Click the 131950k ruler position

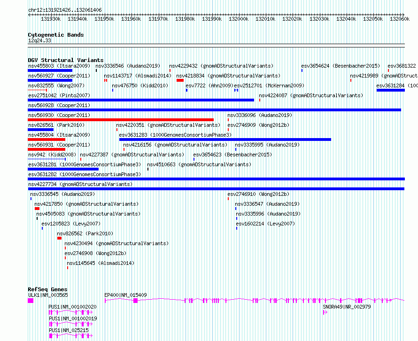pyautogui.click(x=104, y=19)
